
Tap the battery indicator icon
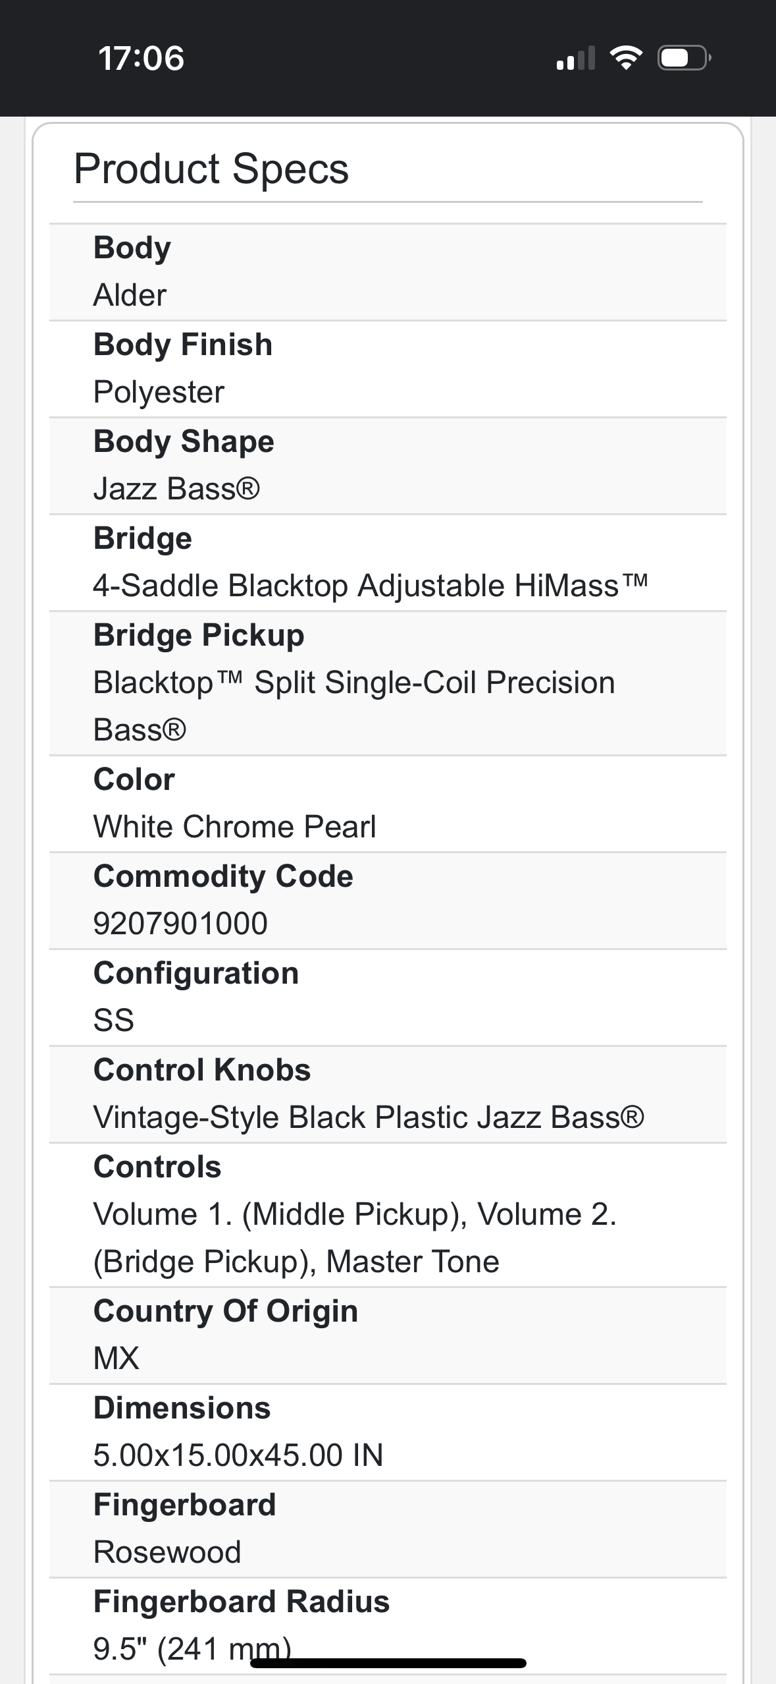click(x=683, y=58)
